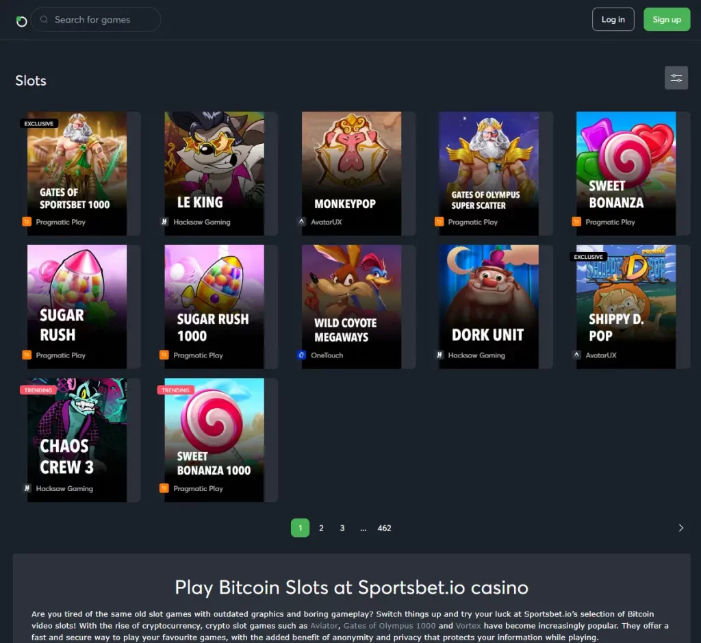701x643 pixels.
Task: Type a query in Search for games field
Action: [96, 19]
